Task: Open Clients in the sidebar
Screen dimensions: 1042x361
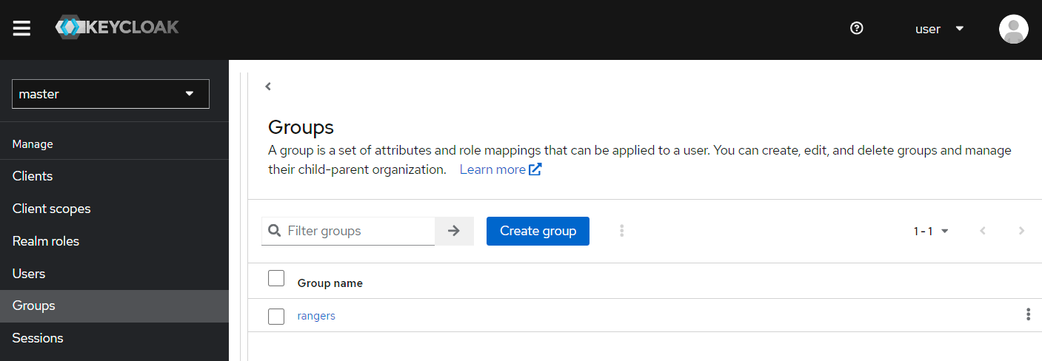Action: click(x=114, y=176)
